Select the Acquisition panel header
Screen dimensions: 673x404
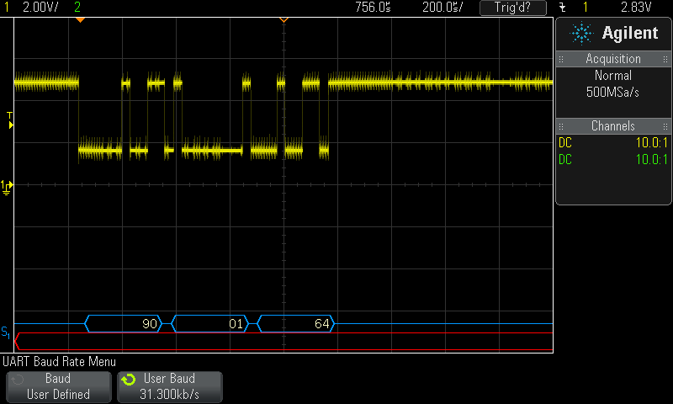pos(612,59)
